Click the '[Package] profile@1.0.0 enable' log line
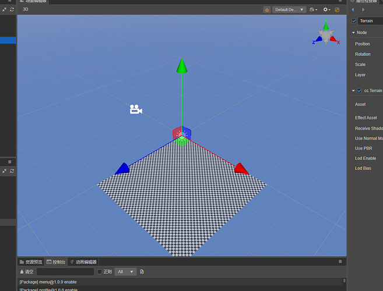The width and height of the screenshot is (383, 291). coord(48,289)
